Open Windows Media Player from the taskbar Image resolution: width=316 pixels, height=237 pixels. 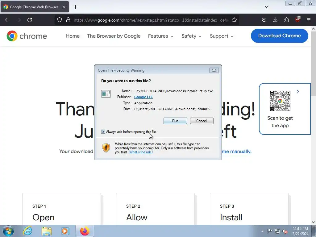(65, 231)
